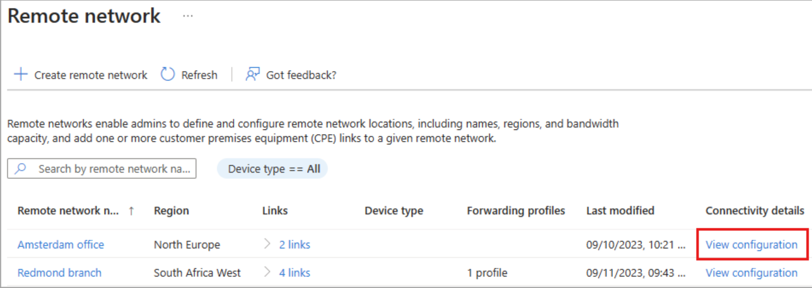
Task: Sort by the Region column header
Action: [x=171, y=211]
